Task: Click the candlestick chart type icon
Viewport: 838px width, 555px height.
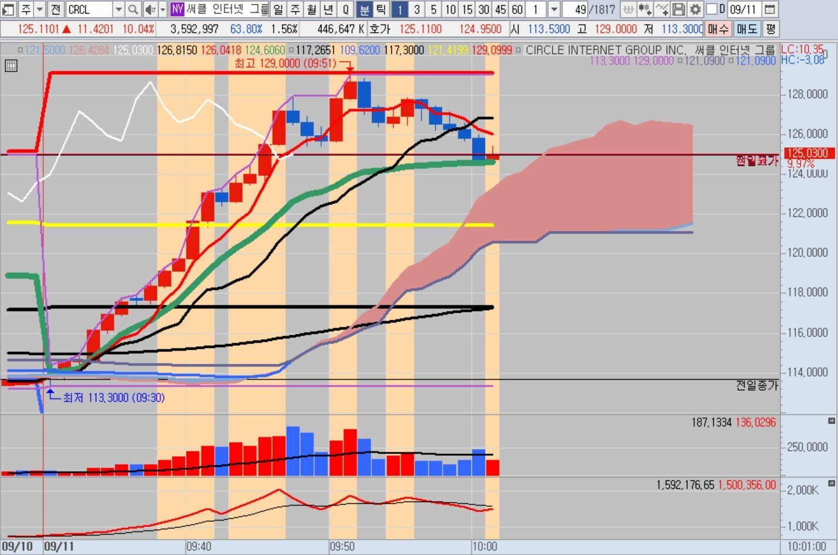Action: coord(645,9)
